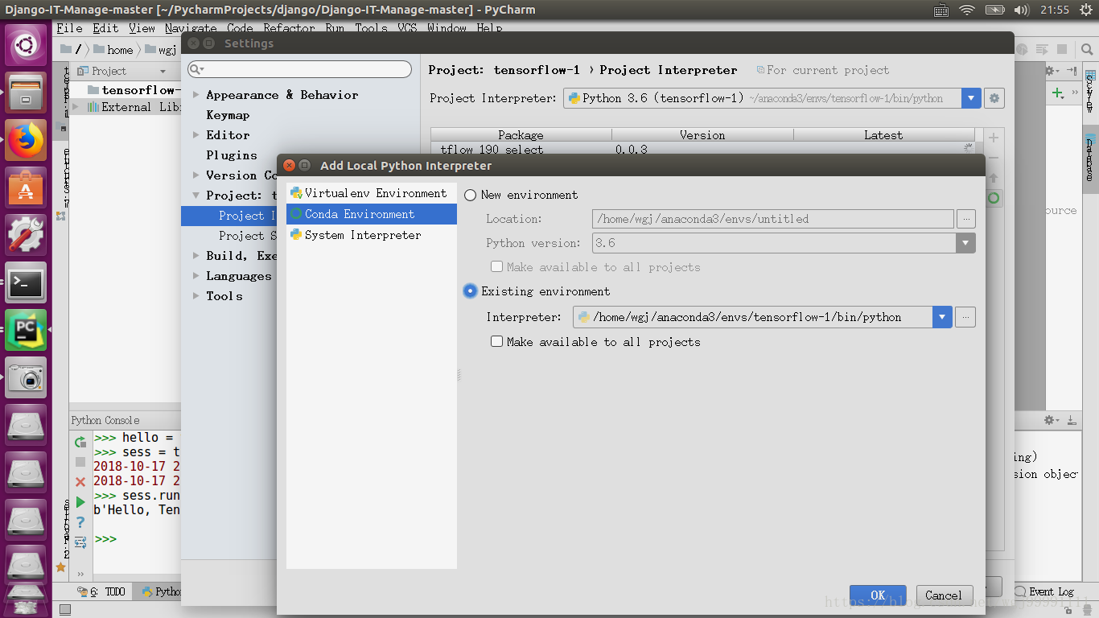Click the plus button to install a package

point(994,138)
